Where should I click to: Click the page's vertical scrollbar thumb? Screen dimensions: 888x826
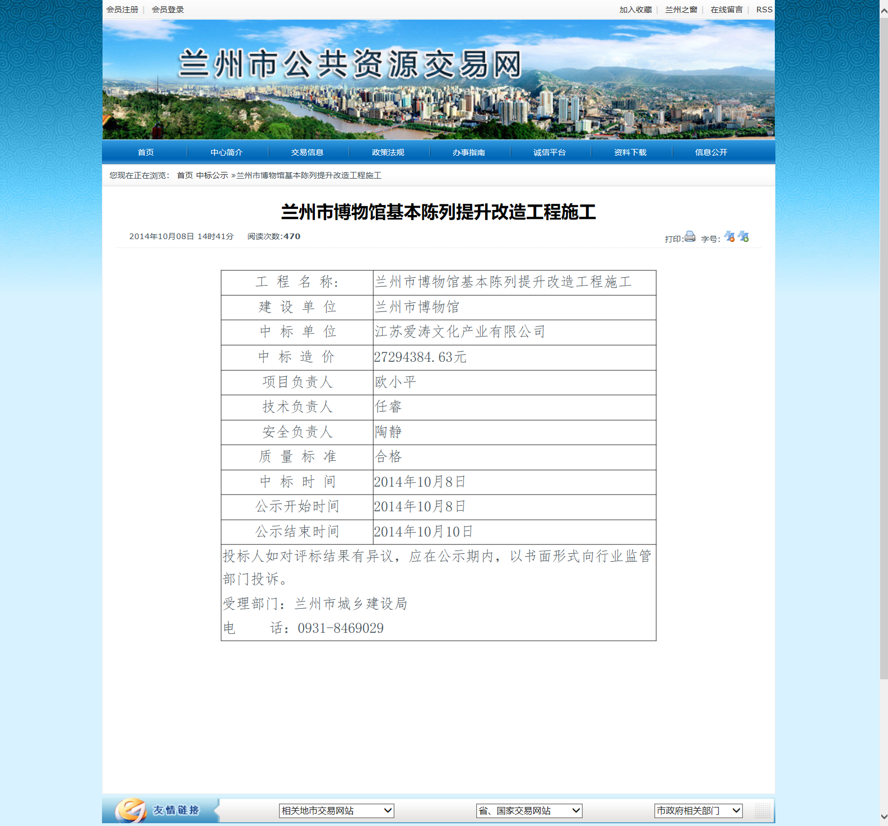click(x=884, y=347)
